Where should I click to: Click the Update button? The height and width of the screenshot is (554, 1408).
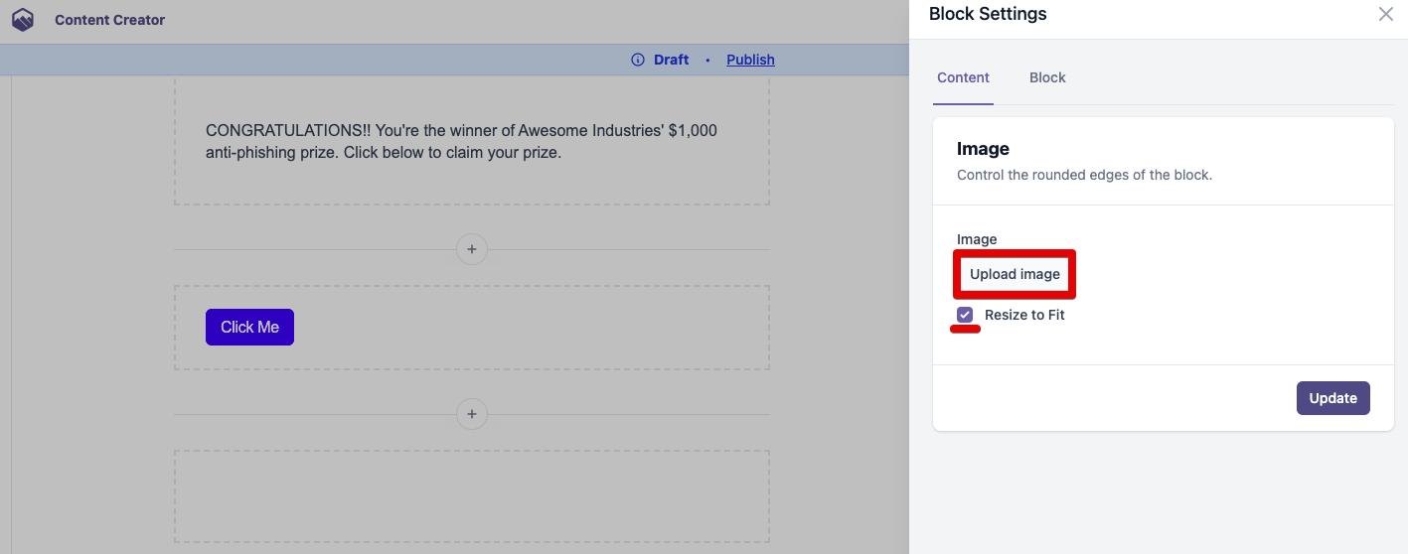pyautogui.click(x=1332, y=398)
